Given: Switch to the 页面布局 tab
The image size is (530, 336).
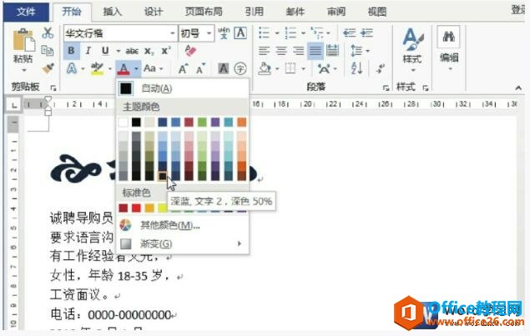Looking at the screenshot, I should (204, 12).
